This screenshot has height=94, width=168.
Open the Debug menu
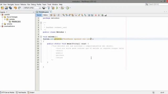[33, 4]
